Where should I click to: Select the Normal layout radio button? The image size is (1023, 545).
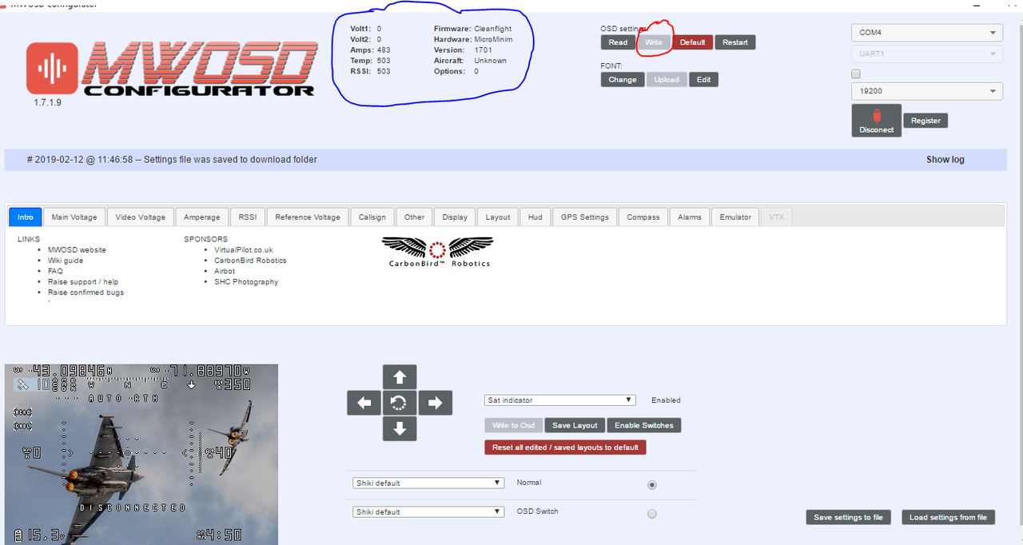pos(652,484)
